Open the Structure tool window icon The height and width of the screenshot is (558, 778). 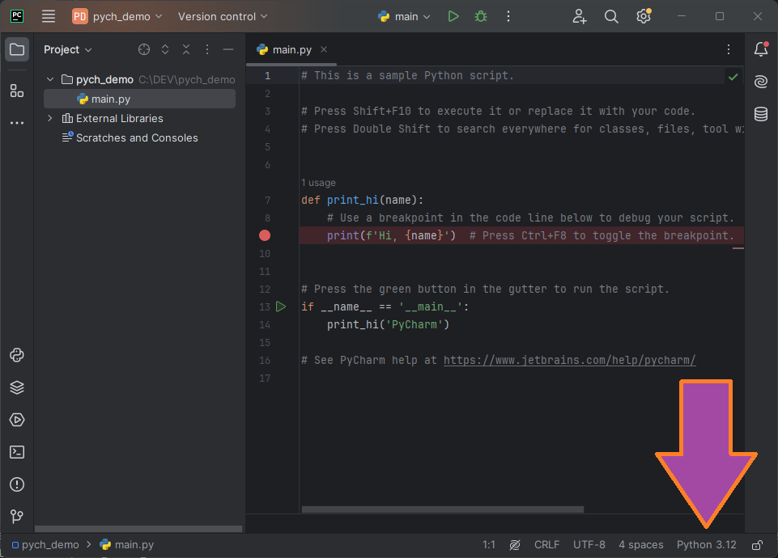(x=17, y=91)
